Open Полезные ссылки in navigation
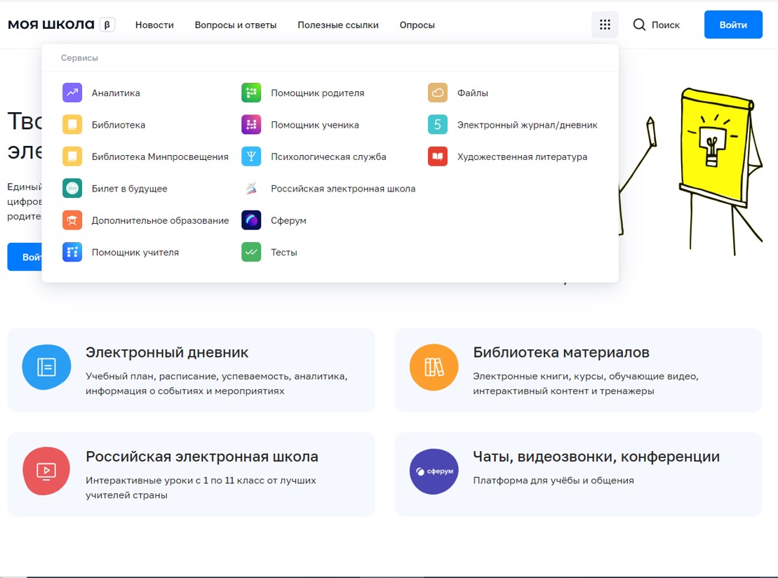Viewport: 778px width, 578px height. (338, 25)
